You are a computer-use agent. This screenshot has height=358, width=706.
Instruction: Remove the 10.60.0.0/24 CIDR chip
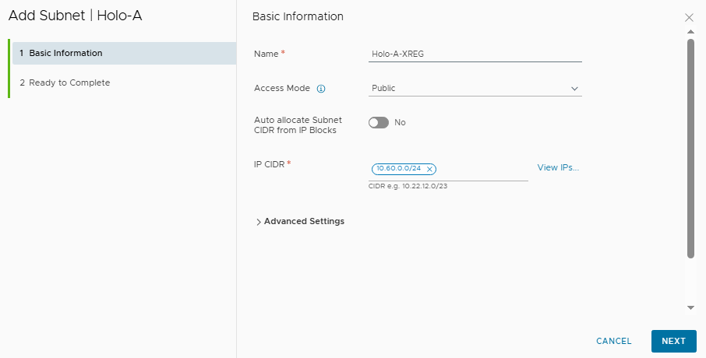(x=429, y=169)
